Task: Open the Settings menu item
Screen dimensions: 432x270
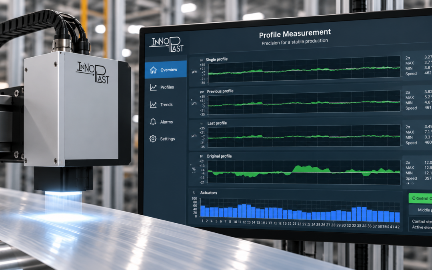Action: 166,139
